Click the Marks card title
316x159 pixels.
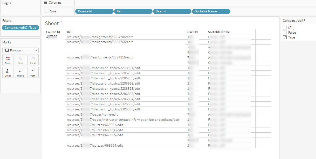(x=7, y=42)
